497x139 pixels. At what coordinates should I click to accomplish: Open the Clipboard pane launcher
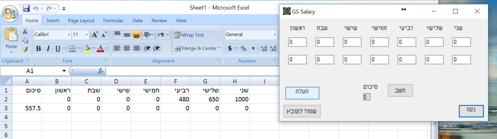[28, 60]
